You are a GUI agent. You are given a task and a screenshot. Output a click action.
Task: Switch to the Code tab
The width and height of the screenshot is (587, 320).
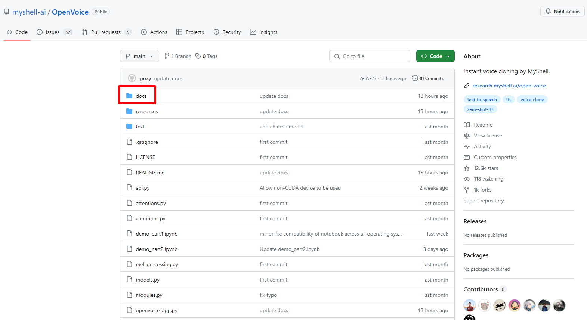pyautogui.click(x=17, y=32)
